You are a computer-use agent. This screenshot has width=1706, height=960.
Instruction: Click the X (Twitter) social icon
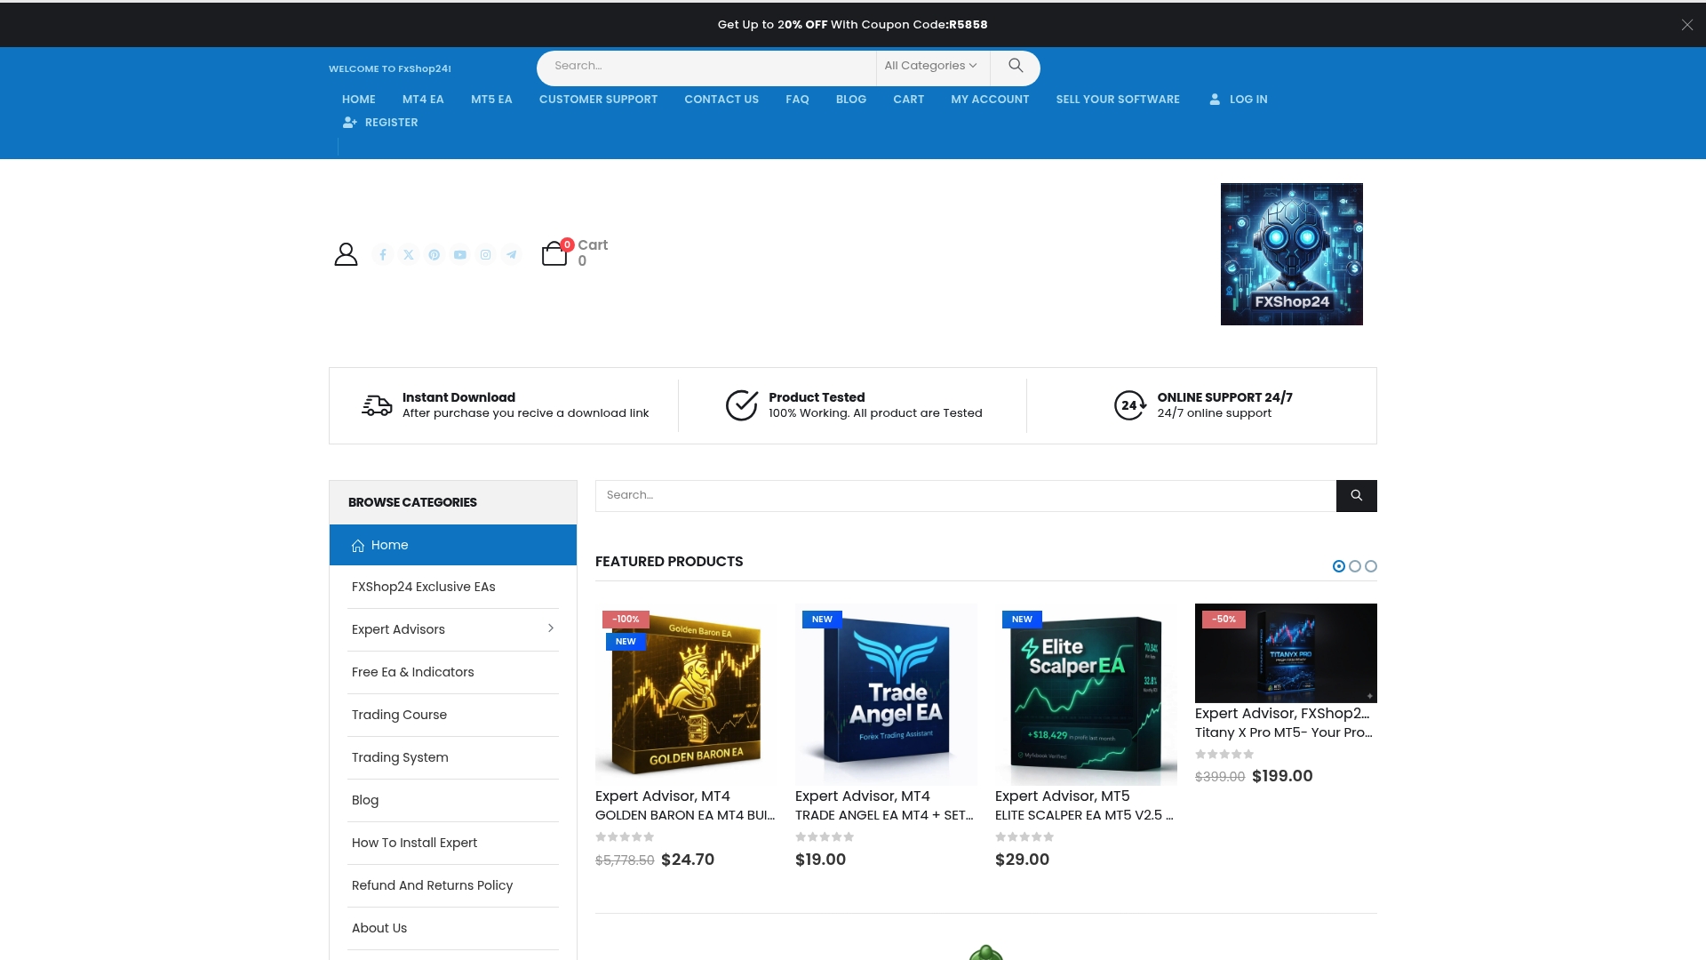tap(408, 254)
